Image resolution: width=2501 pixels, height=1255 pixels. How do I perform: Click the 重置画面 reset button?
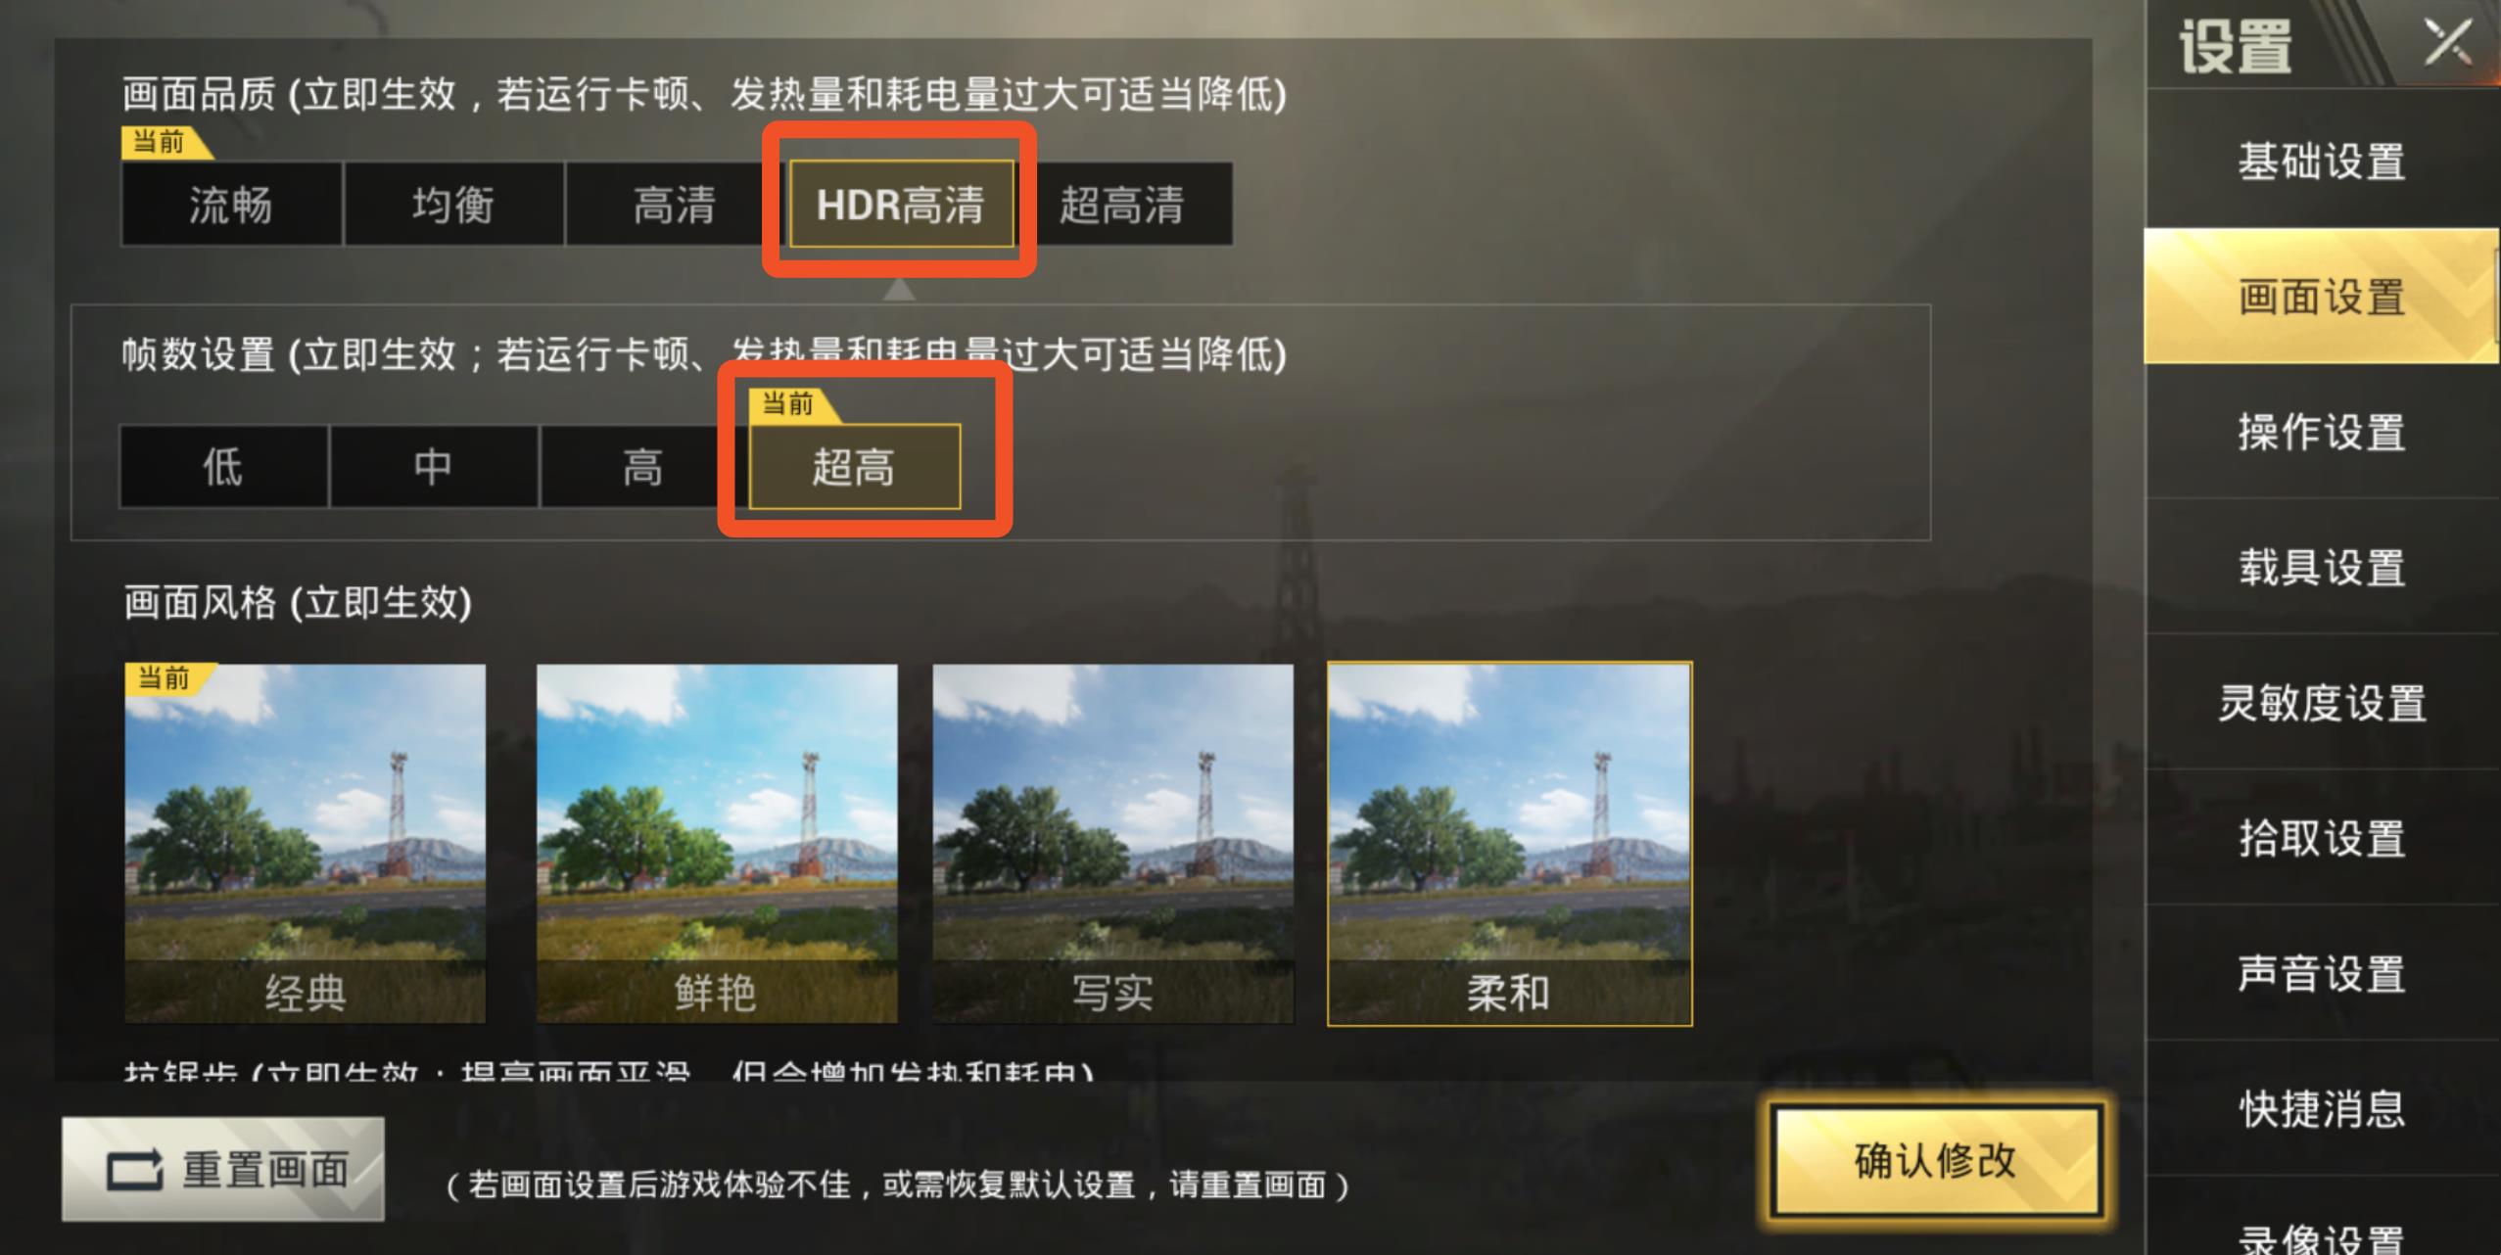(x=223, y=1169)
